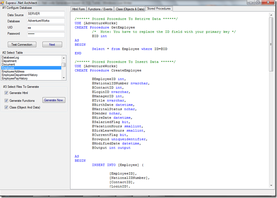Click the table list scroll up arrow

click(64, 57)
